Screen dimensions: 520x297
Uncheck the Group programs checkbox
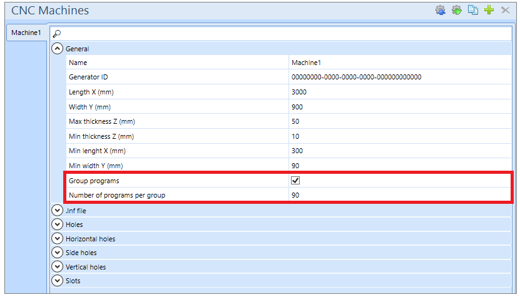tap(295, 180)
